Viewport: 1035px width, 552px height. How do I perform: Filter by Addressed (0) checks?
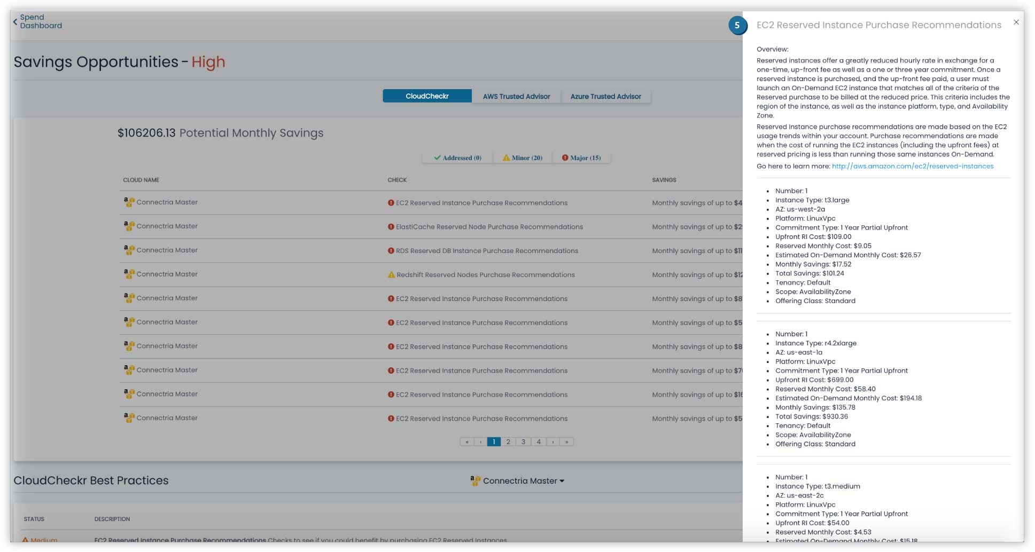(458, 158)
